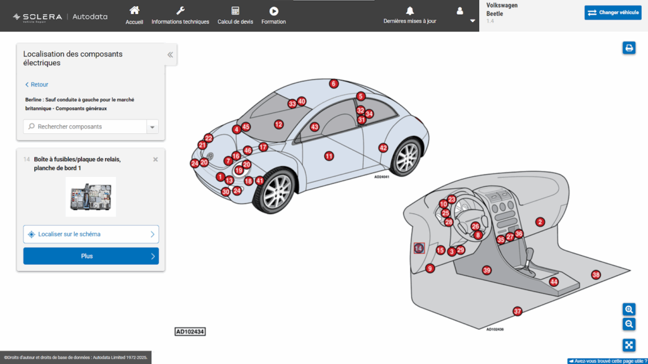Screen dimensions: 648x364
Task: Select component marker 5 on rear roof
Action: click(361, 96)
